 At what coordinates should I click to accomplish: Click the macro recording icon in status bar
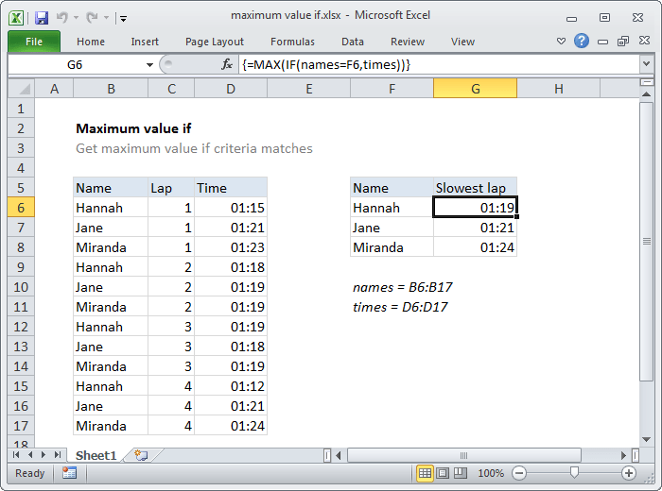tap(69, 473)
